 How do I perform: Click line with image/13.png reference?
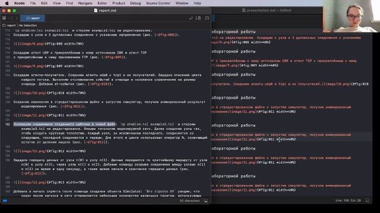coord(49,182)
